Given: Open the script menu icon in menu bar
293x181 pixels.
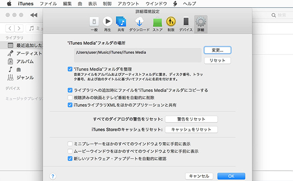Looking at the screenshot, I should [x=175, y=4].
